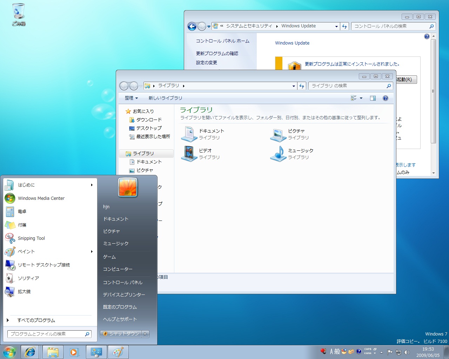
Task: Open the ビデオ library icon
Action: [189, 154]
